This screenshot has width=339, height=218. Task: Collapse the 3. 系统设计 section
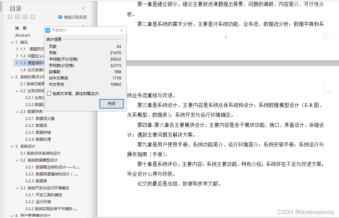coord(12,146)
